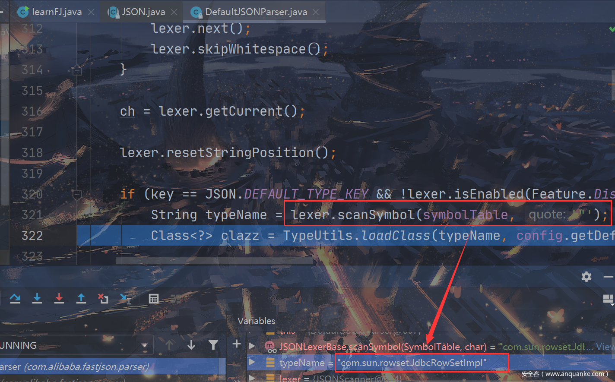Image resolution: width=615 pixels, height=382 pixels.
Task: Close the DefaultJSONParser.java tab
Action: click(x=316, y=12)
